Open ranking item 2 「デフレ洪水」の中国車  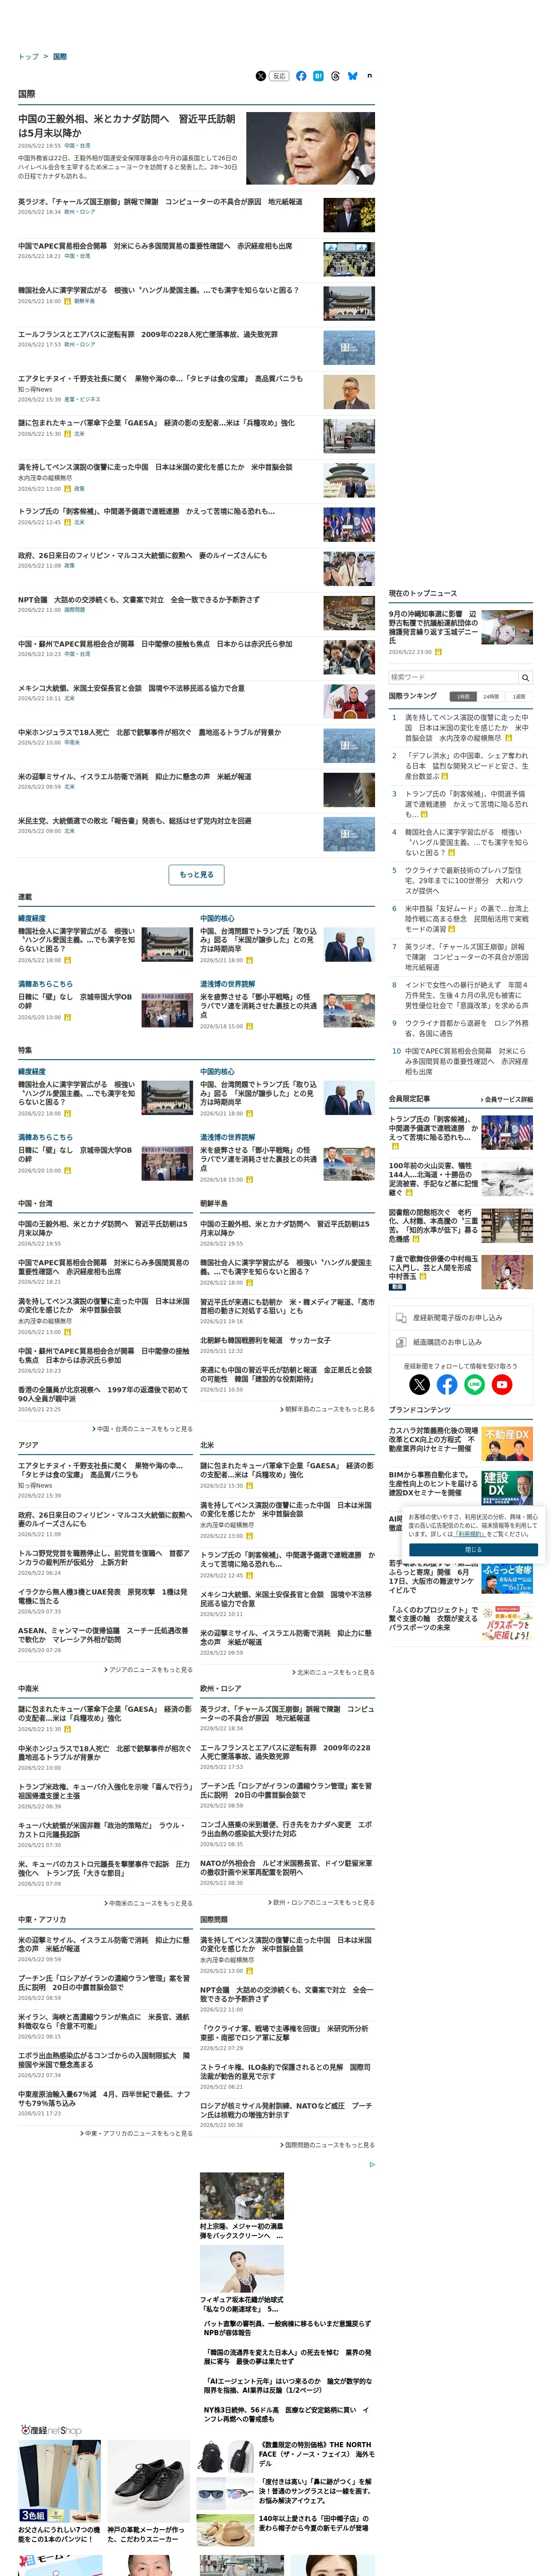[466, 766]
